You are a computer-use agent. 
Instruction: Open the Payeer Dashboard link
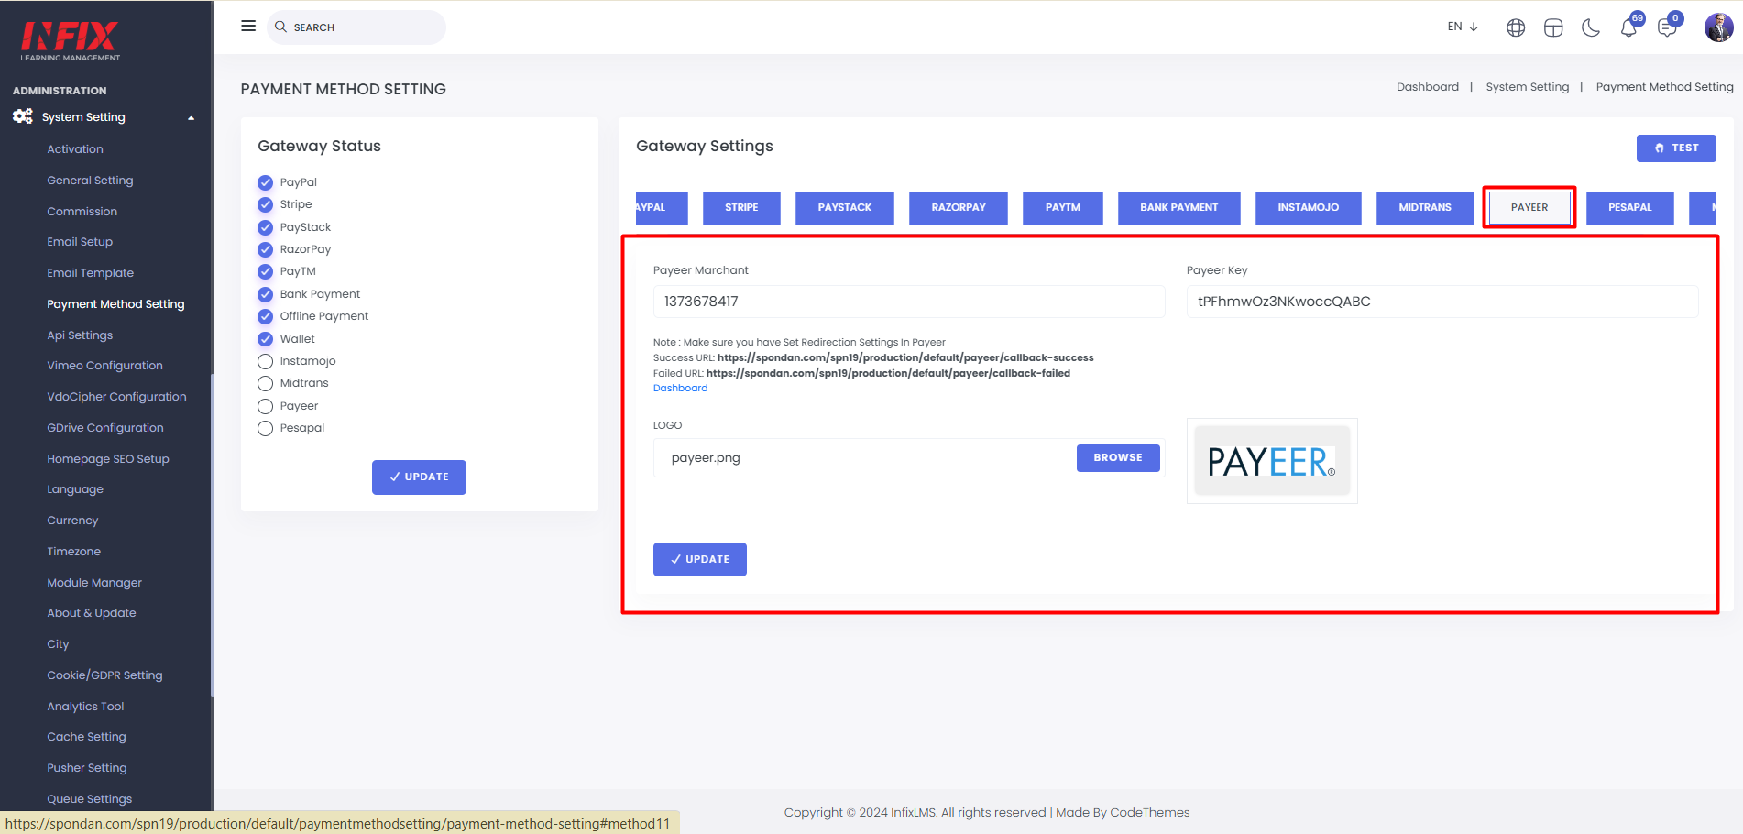click(680, 389)
